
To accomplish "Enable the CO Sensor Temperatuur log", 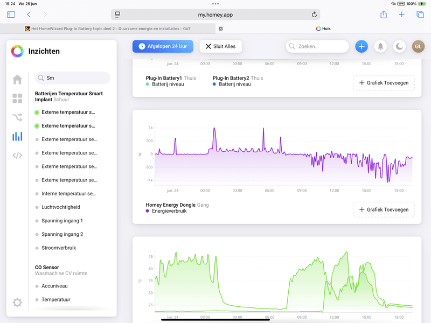I will pyautogui.click(x=53, y=299).
